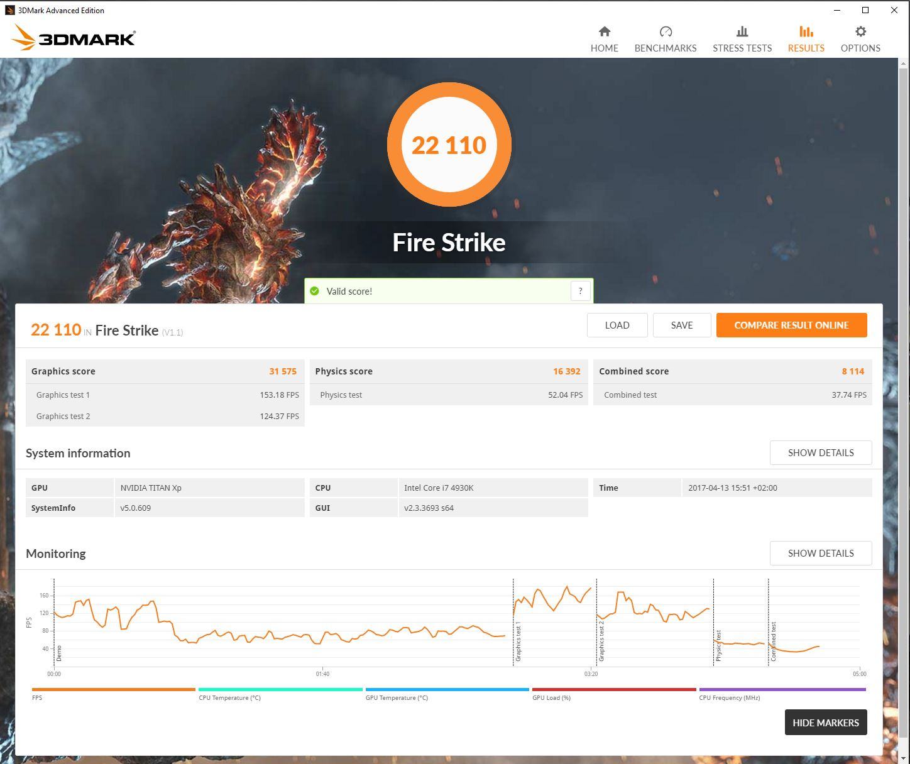
Task: Click the SAVE button
Action: click(682, 325)
